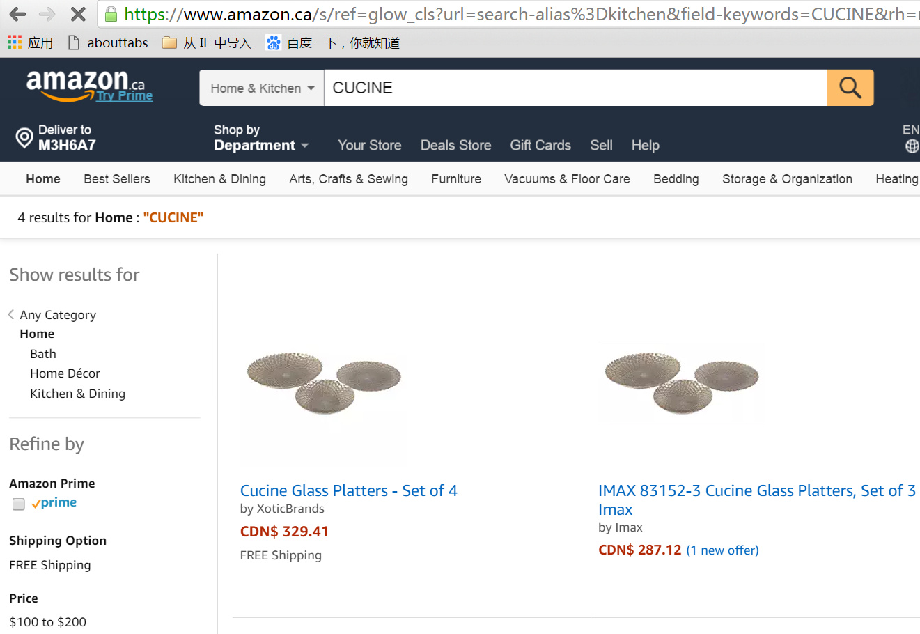This screenshot has width=920, height=634.
Task: Click the Deliver to location pin icon
Action: (x=24, y=138)
